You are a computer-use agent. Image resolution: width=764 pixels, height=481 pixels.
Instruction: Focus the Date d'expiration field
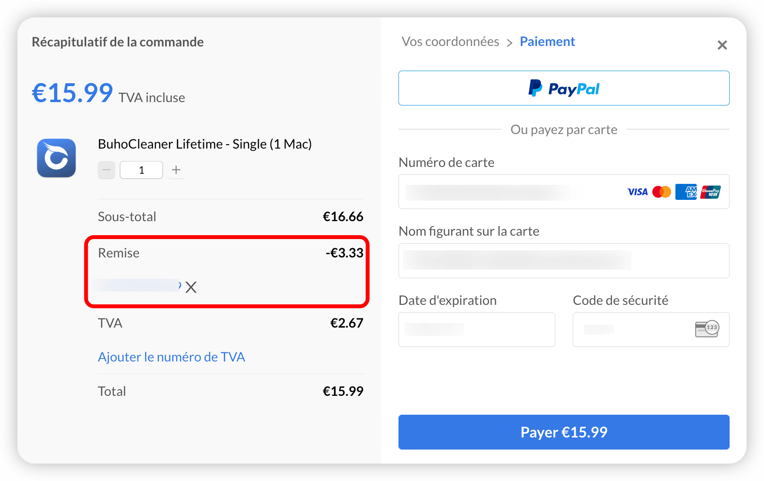477,330
